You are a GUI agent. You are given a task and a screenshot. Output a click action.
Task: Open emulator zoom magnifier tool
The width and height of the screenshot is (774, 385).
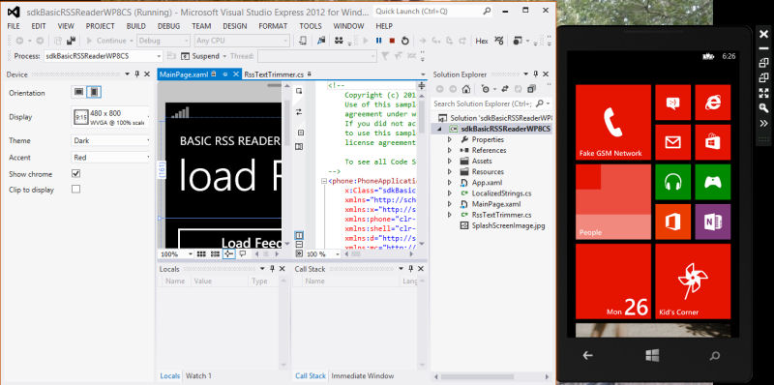[763, 107]
